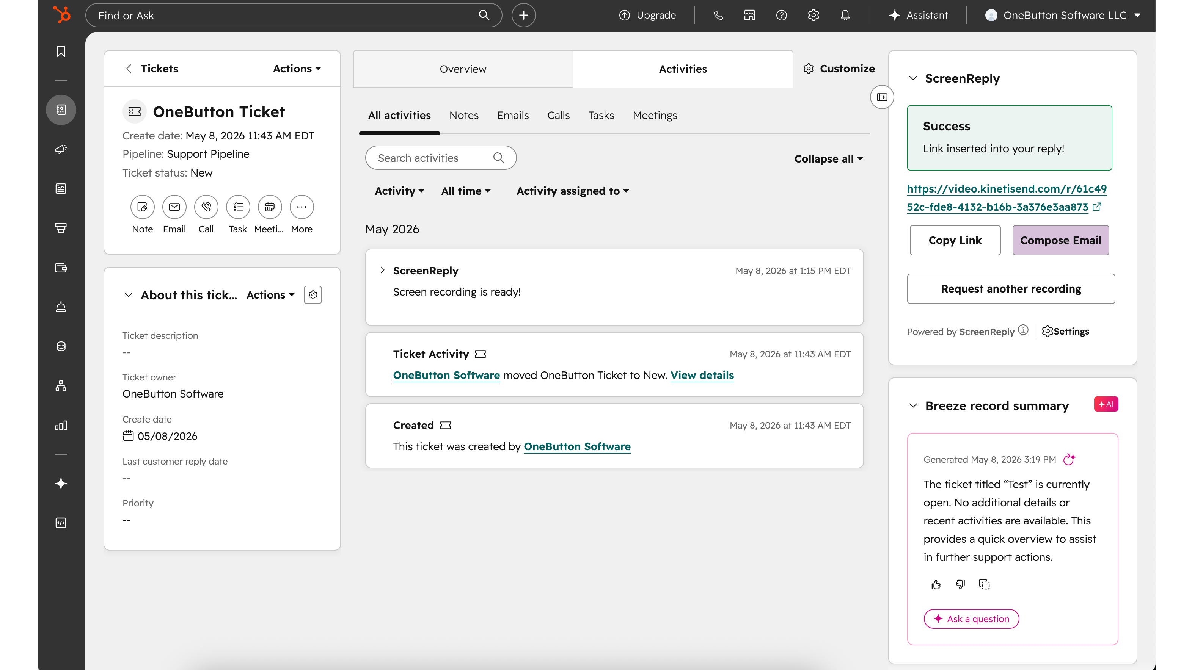Create a Task for the ticket
Viewport: 1192px width, 670px height.
[238, 207]
